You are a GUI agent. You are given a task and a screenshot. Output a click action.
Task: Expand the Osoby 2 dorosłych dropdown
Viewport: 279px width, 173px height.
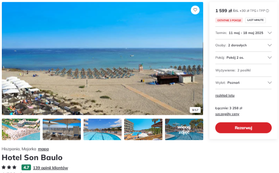click(x=243, y=45)
